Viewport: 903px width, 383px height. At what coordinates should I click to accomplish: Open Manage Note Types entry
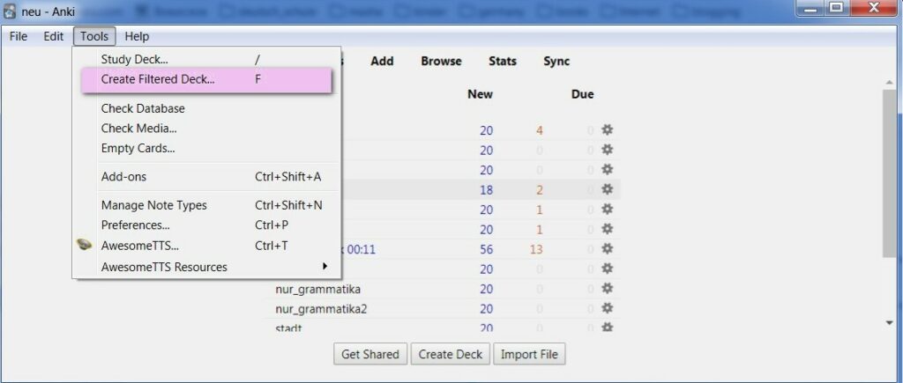point(206,205)
